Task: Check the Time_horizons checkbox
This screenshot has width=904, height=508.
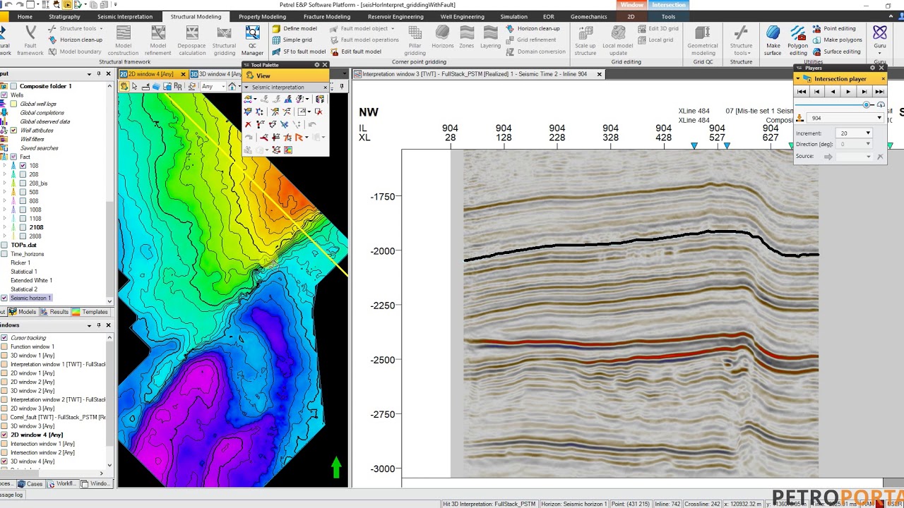Action: tap(4, 254)
